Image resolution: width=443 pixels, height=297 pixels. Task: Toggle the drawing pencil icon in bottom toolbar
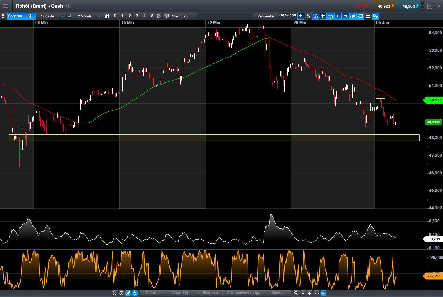click(128, 293)
